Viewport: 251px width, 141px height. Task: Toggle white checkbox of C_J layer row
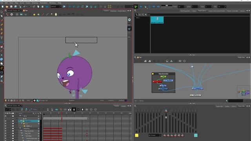[13, 124]
